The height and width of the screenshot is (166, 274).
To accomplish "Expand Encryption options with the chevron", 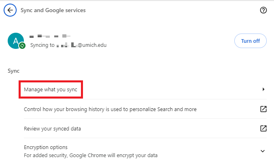I will click(263, 151).
